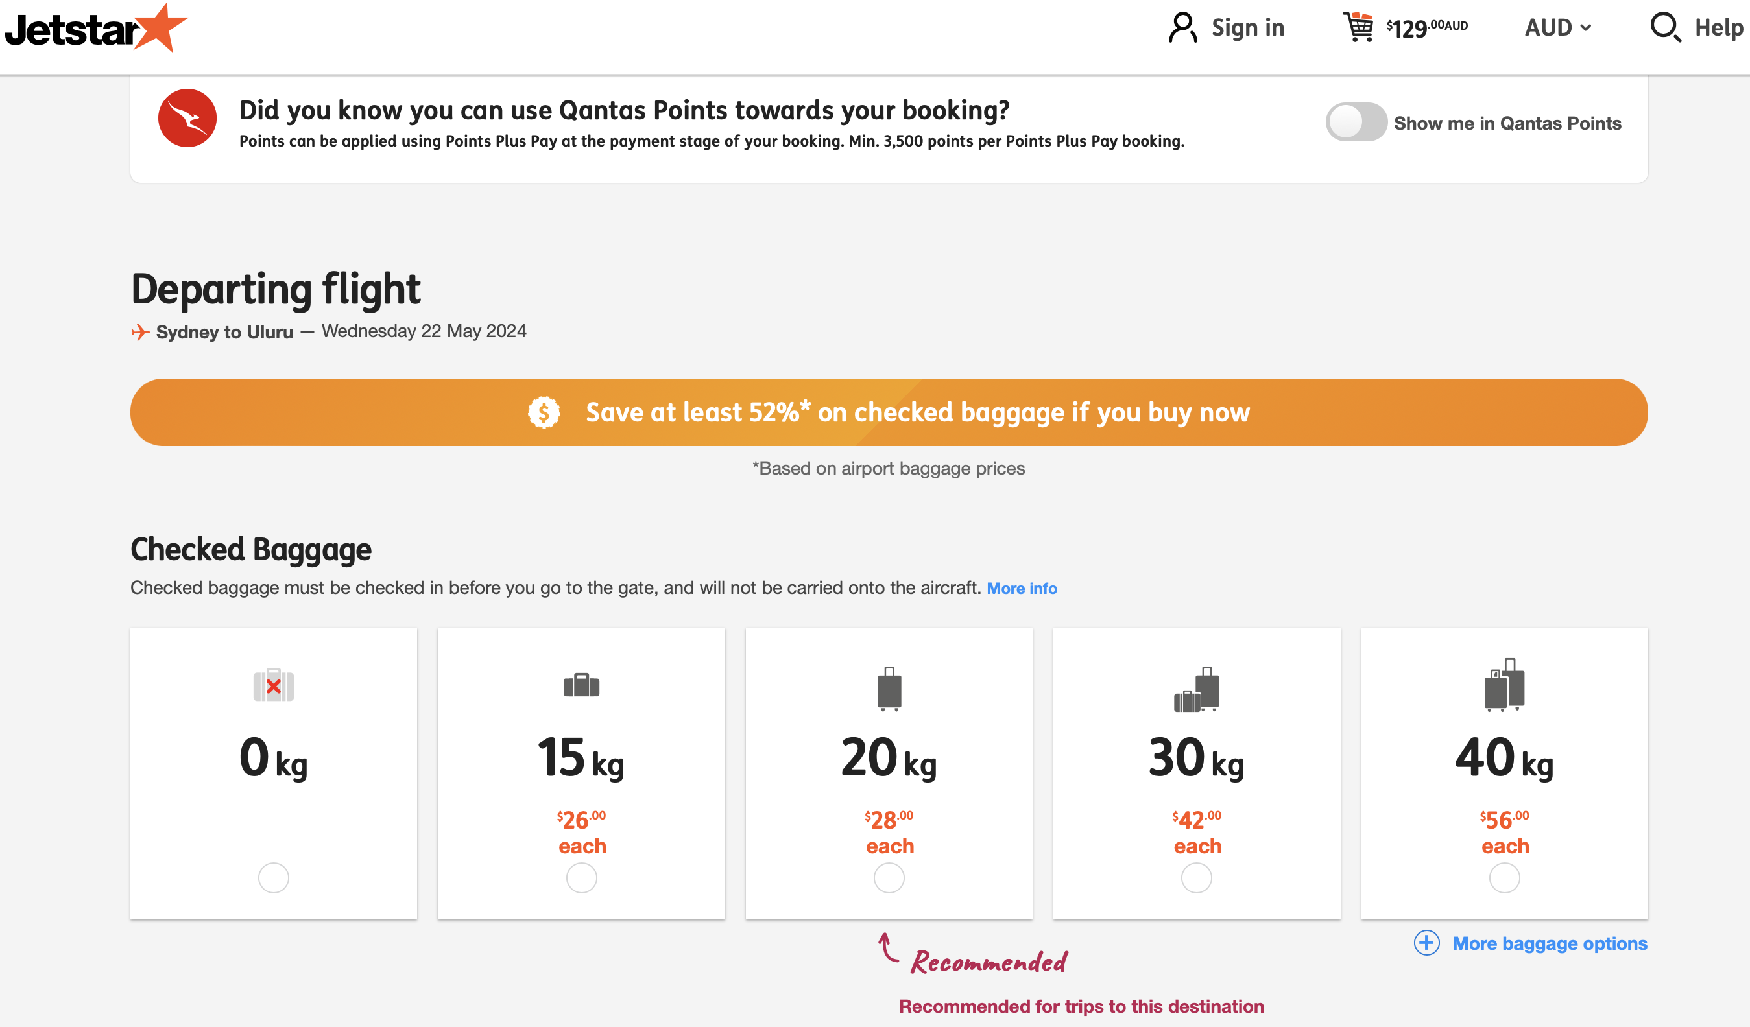This screenshot has width=1750, height=1027.
Task: Click the no-baggage suitcase icon
Action: click(274, 686)
